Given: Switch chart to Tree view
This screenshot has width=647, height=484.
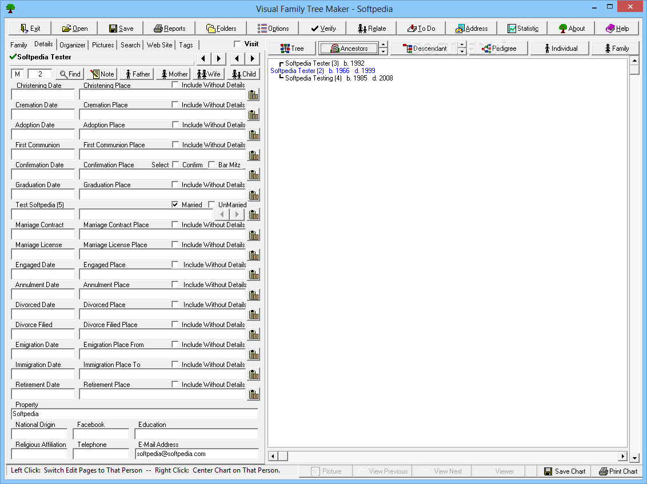Looking at the screenshot, I should tap(291, 48).
